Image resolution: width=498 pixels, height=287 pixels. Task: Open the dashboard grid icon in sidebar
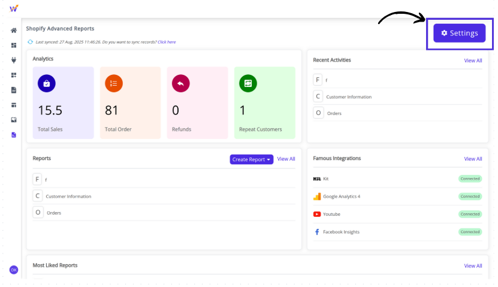(14, 46)
